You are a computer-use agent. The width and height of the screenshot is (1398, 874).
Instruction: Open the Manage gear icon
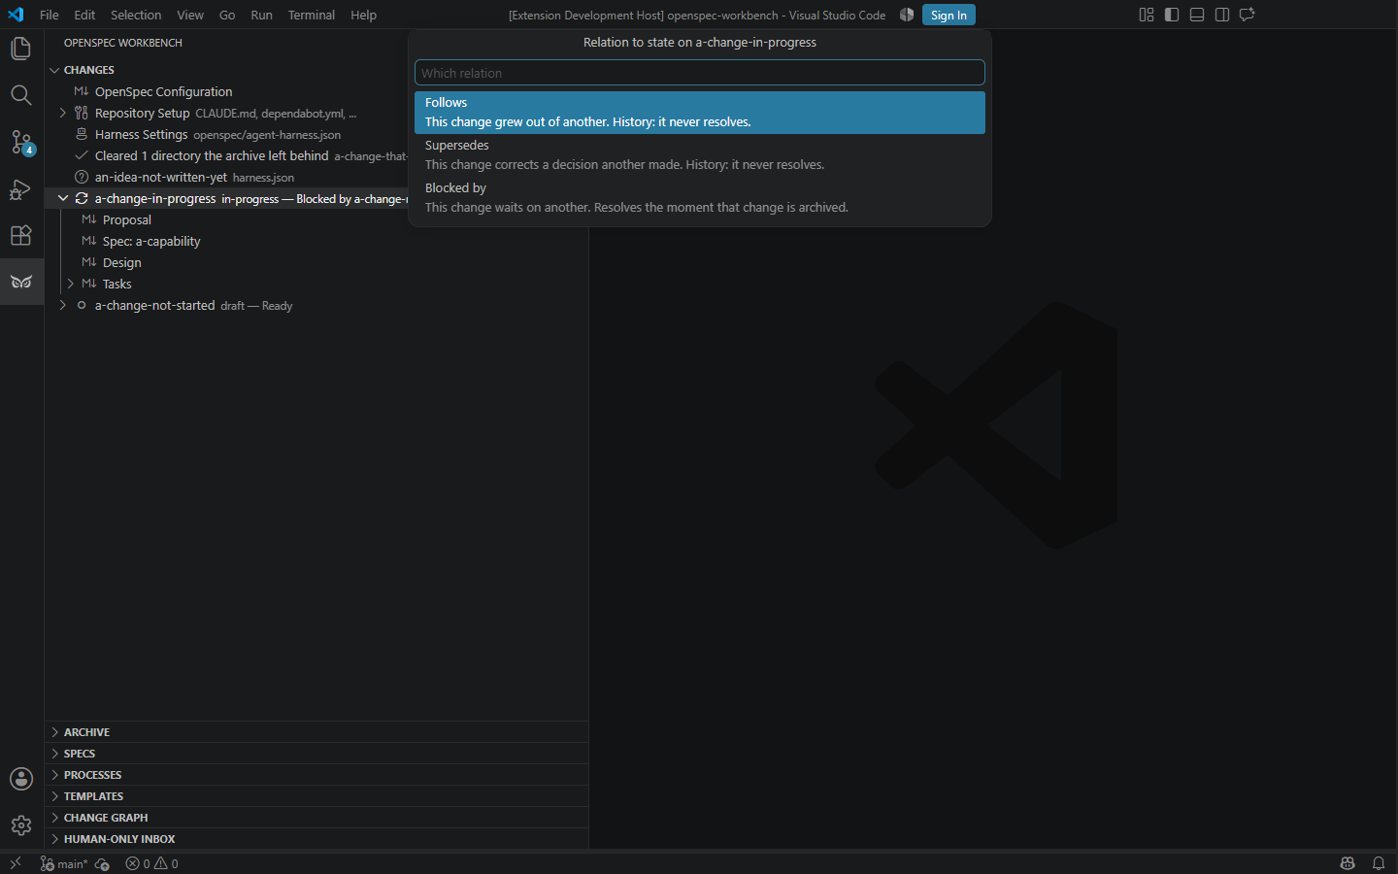click(x=21, y=825)
